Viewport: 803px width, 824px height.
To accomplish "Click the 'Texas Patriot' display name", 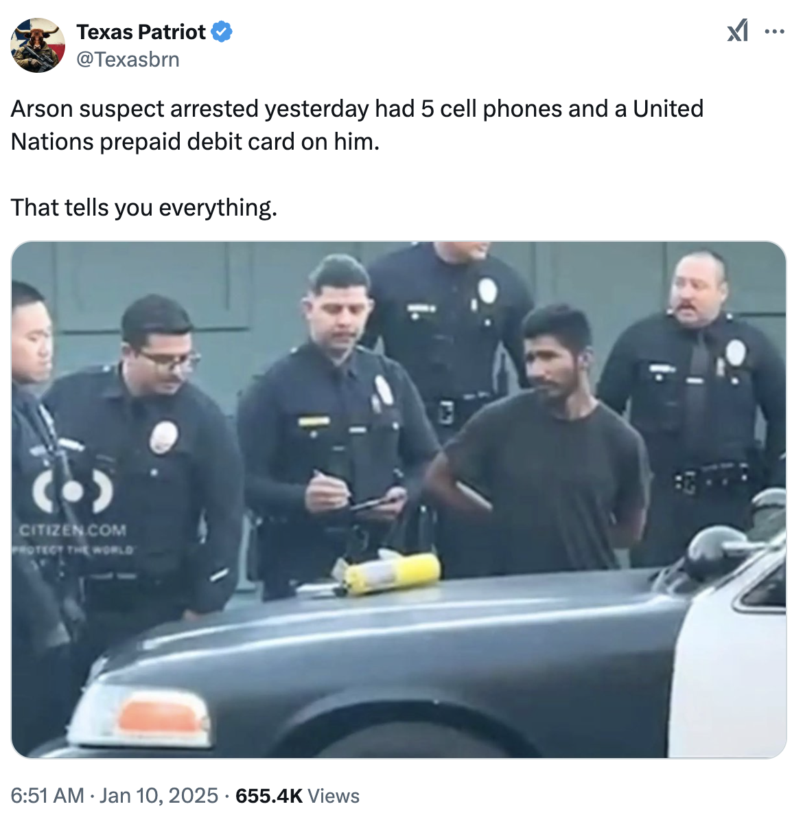I will 141,32.
